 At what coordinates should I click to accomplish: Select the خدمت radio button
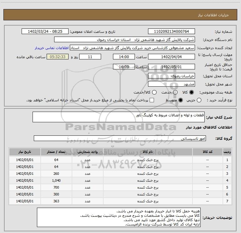point(175,92)
